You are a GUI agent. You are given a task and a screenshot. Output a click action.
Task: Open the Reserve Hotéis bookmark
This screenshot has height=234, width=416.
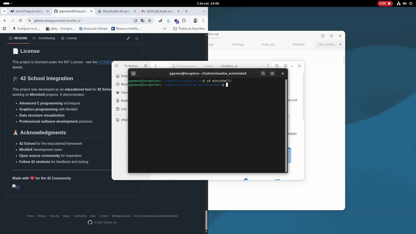(x=126, y=29)
